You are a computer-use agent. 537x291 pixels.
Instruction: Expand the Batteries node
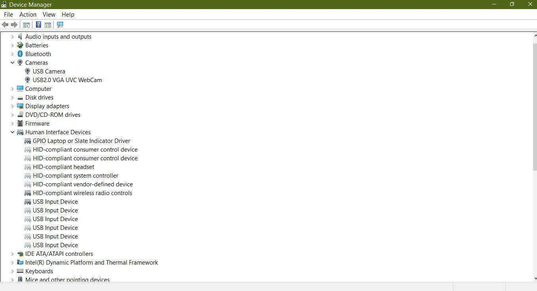point(12,45)
